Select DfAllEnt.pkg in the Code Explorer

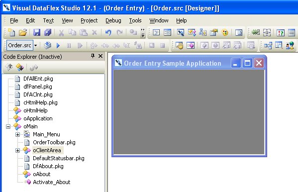[38, 79]
